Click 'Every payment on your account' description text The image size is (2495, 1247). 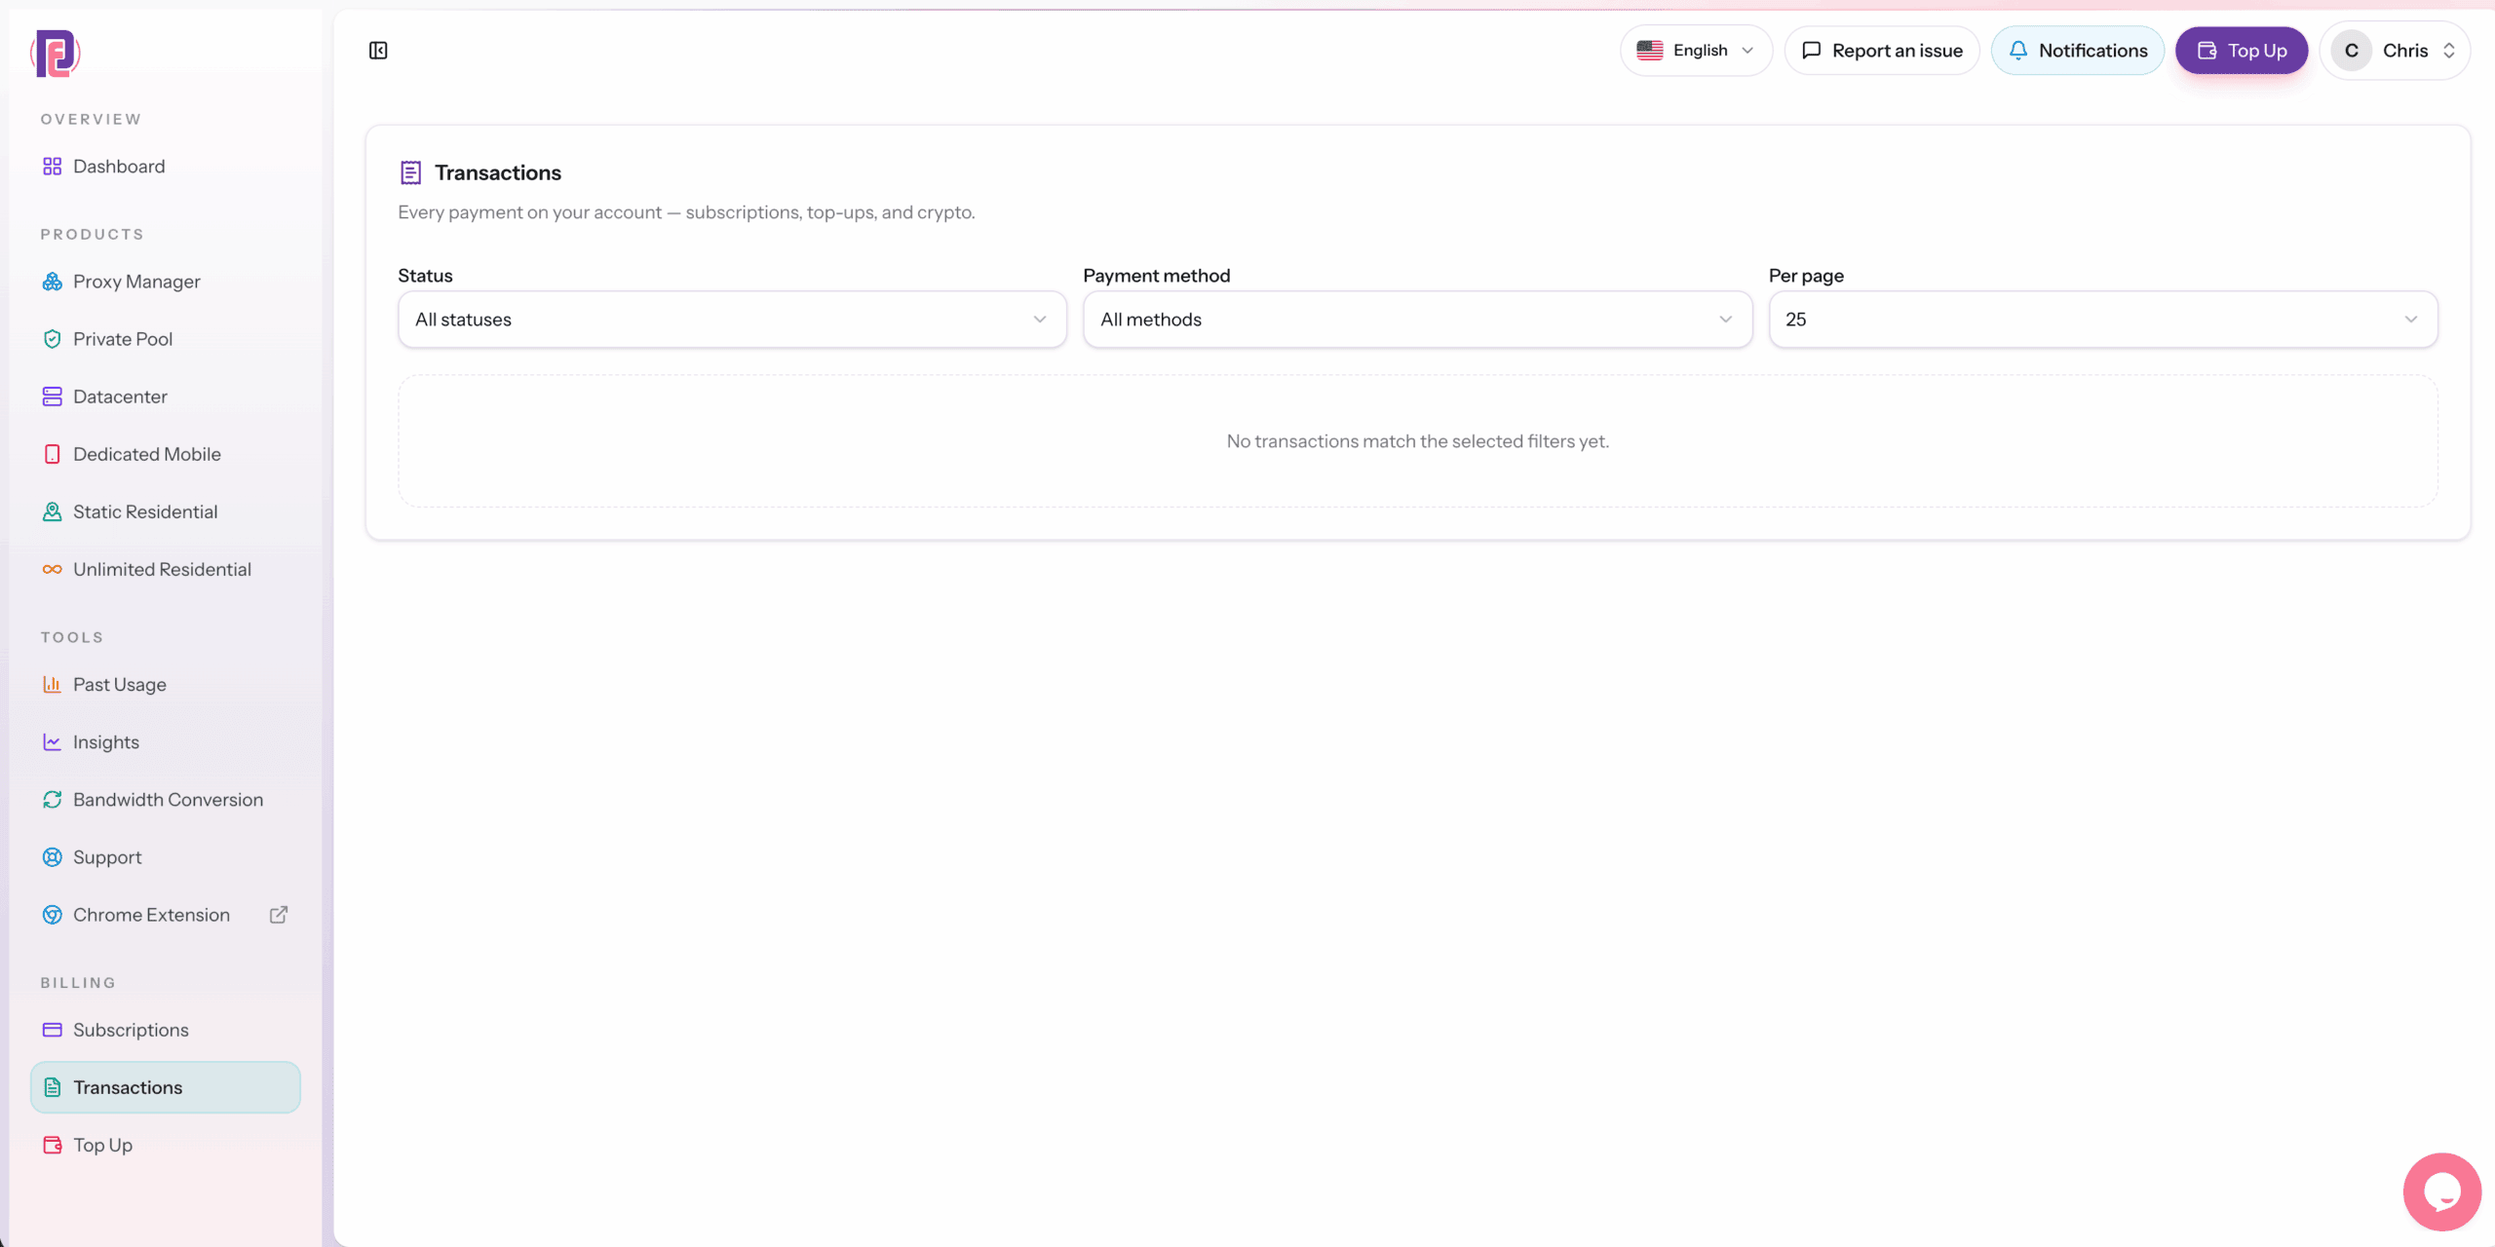click(x=686, y=212)
